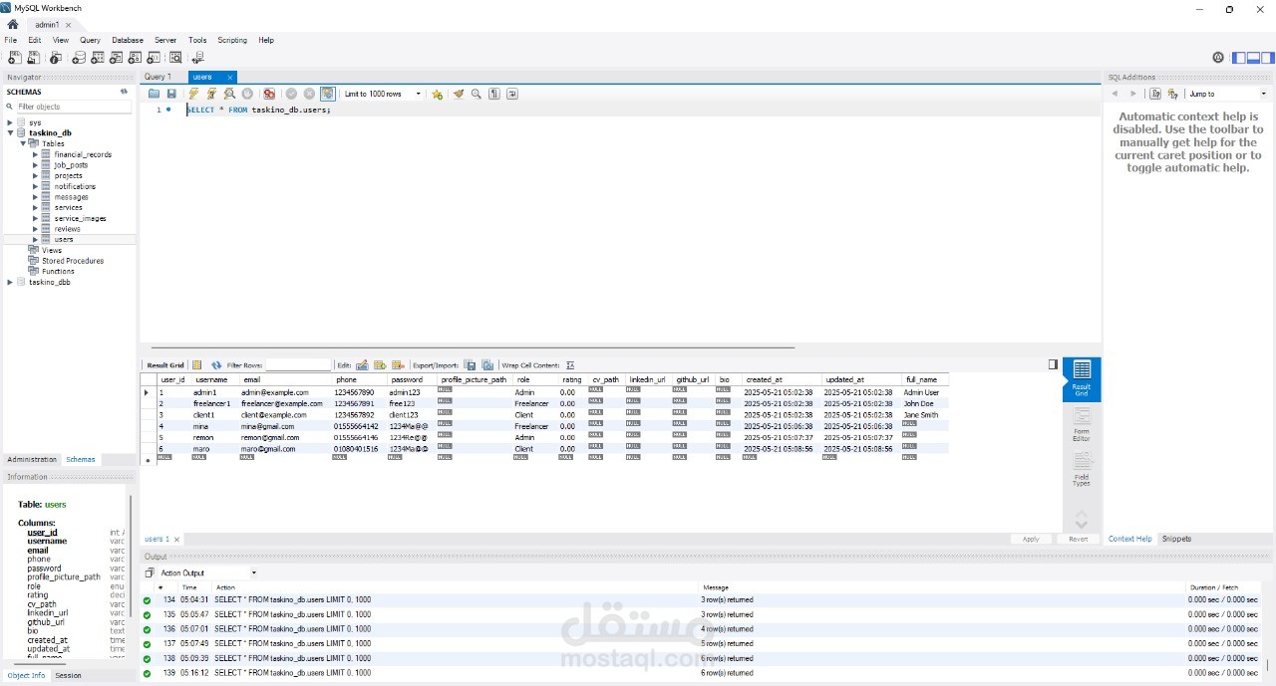This screenshot has width=1276, height=686.
Task: Open the Limit to 1000 rows dropdown
Action: click(383, 94)
